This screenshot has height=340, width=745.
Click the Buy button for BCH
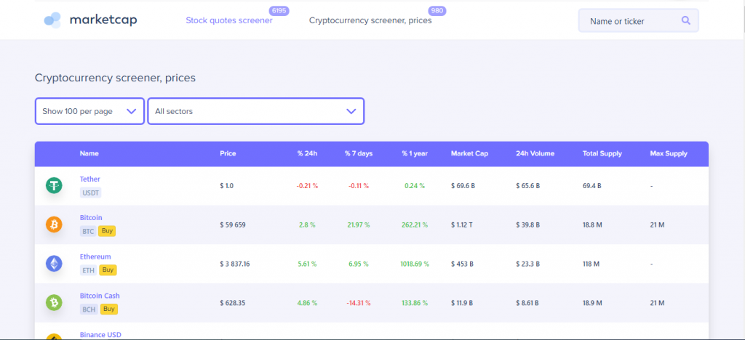pos(109,309)
